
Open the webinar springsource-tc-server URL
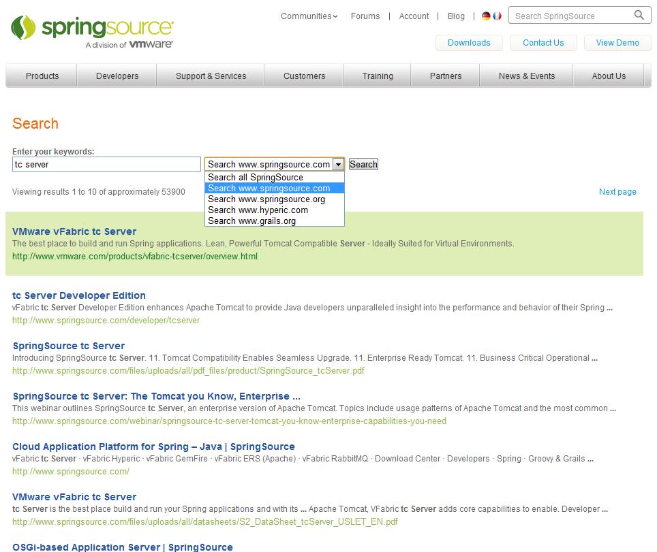coord(229,421)
